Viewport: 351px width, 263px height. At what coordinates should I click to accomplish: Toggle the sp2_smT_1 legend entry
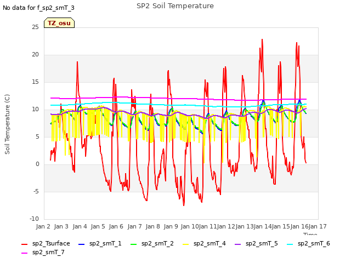coord(100,243)
